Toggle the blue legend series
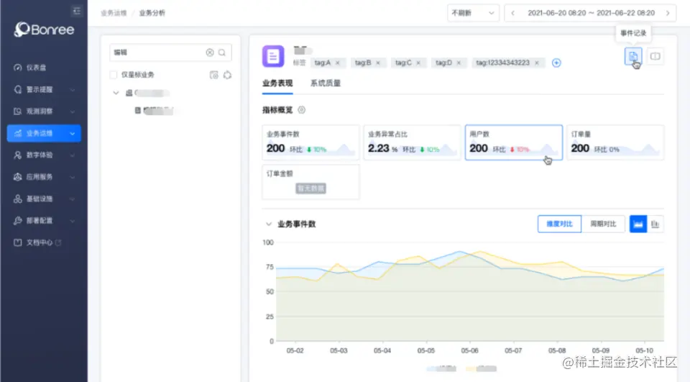 (x=441, y=368)
